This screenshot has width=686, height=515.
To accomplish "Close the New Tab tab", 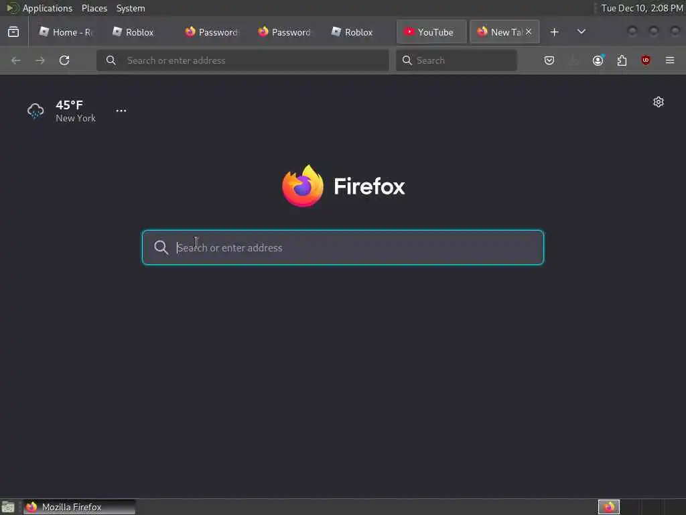I will [529, 32].
